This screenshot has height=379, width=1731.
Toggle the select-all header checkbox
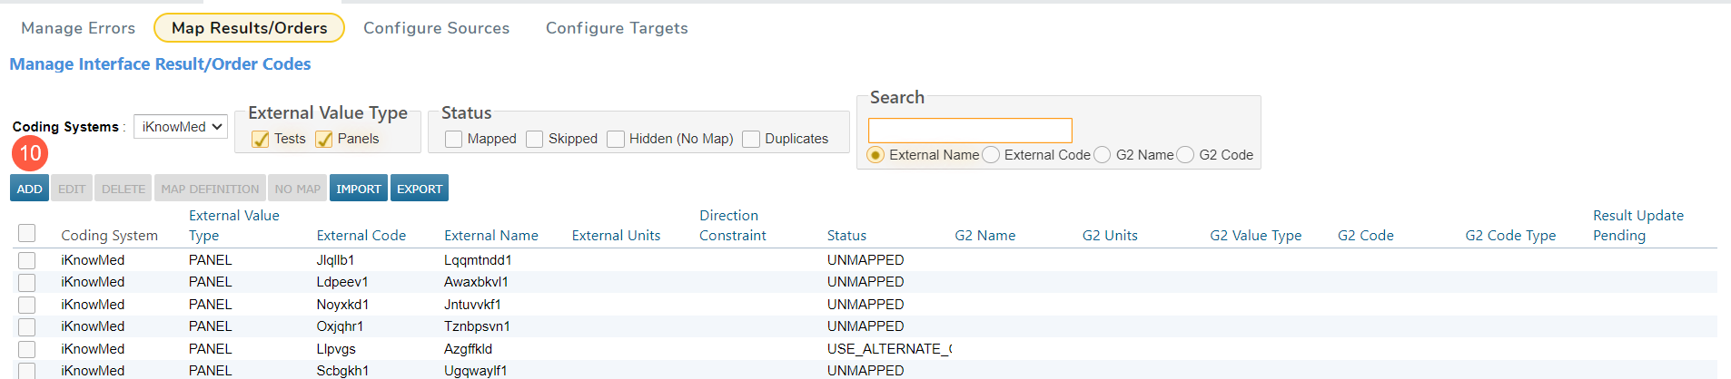click(27, 234)
